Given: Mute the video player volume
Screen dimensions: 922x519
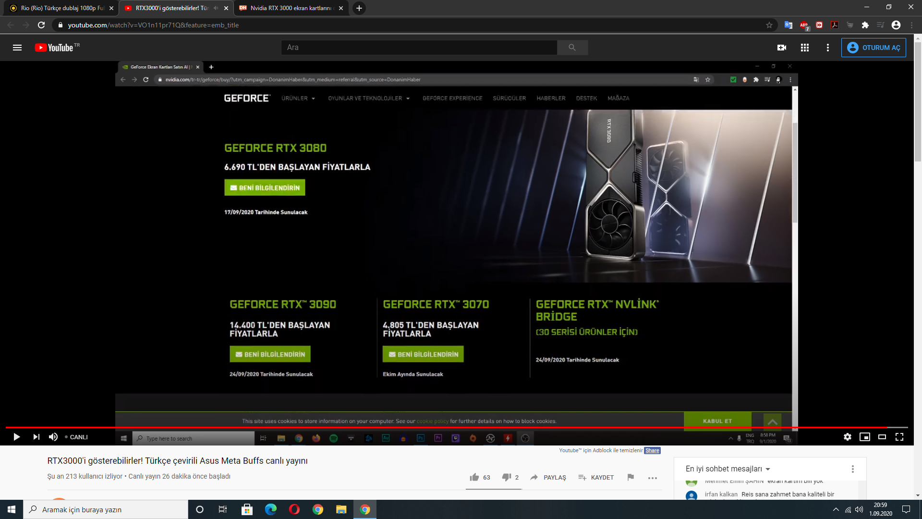Looking at the screenshot, I should pos(53,437).
